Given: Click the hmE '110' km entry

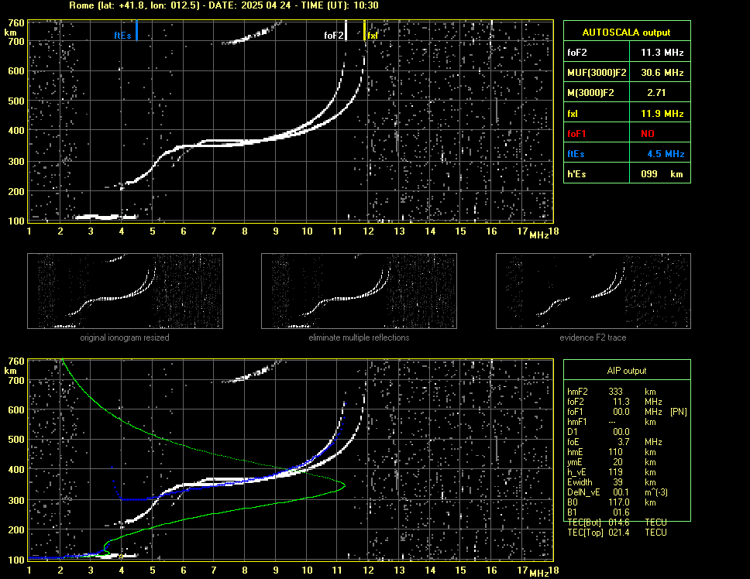Looking at the screenshot, I should tap(615, 452).
